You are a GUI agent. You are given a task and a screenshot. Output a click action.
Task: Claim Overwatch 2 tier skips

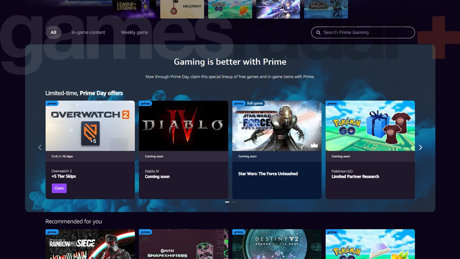[59, 188]
